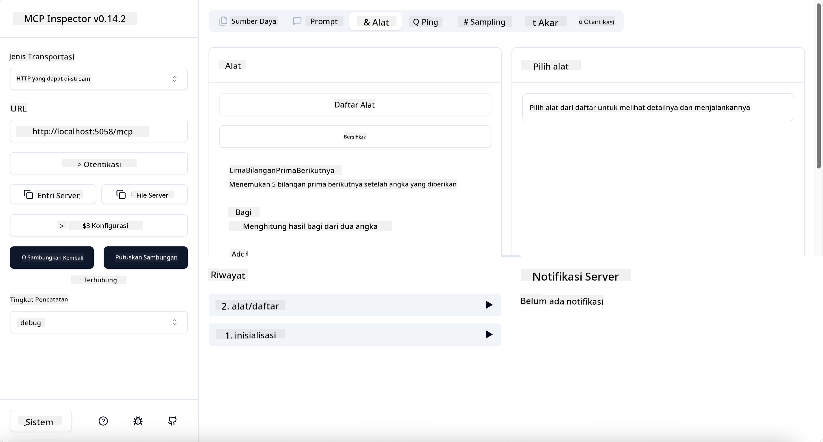Image resolution: width=823 pixels, height=442 pixels.
Task: Click the Daftar Alat button
Action: 355,105
